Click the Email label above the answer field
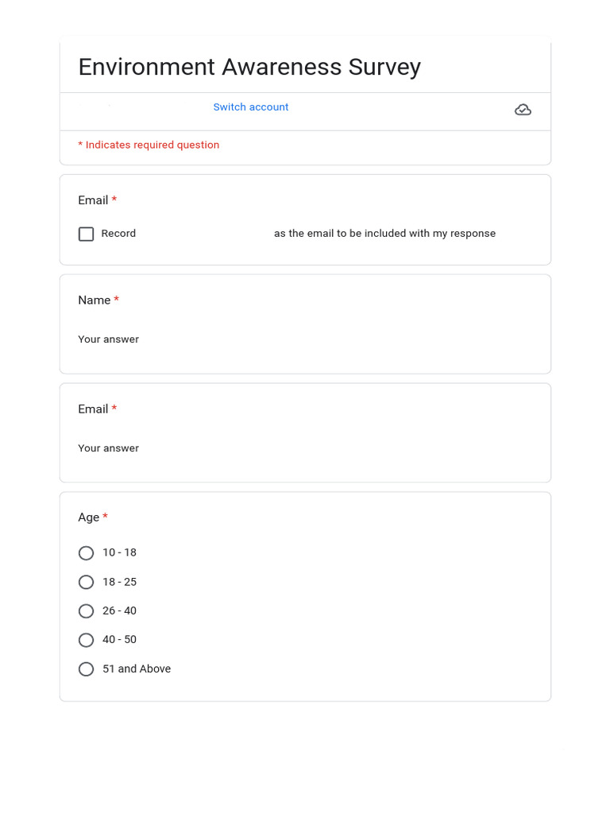This screenshot has width=610, height=814. point(93,409)
